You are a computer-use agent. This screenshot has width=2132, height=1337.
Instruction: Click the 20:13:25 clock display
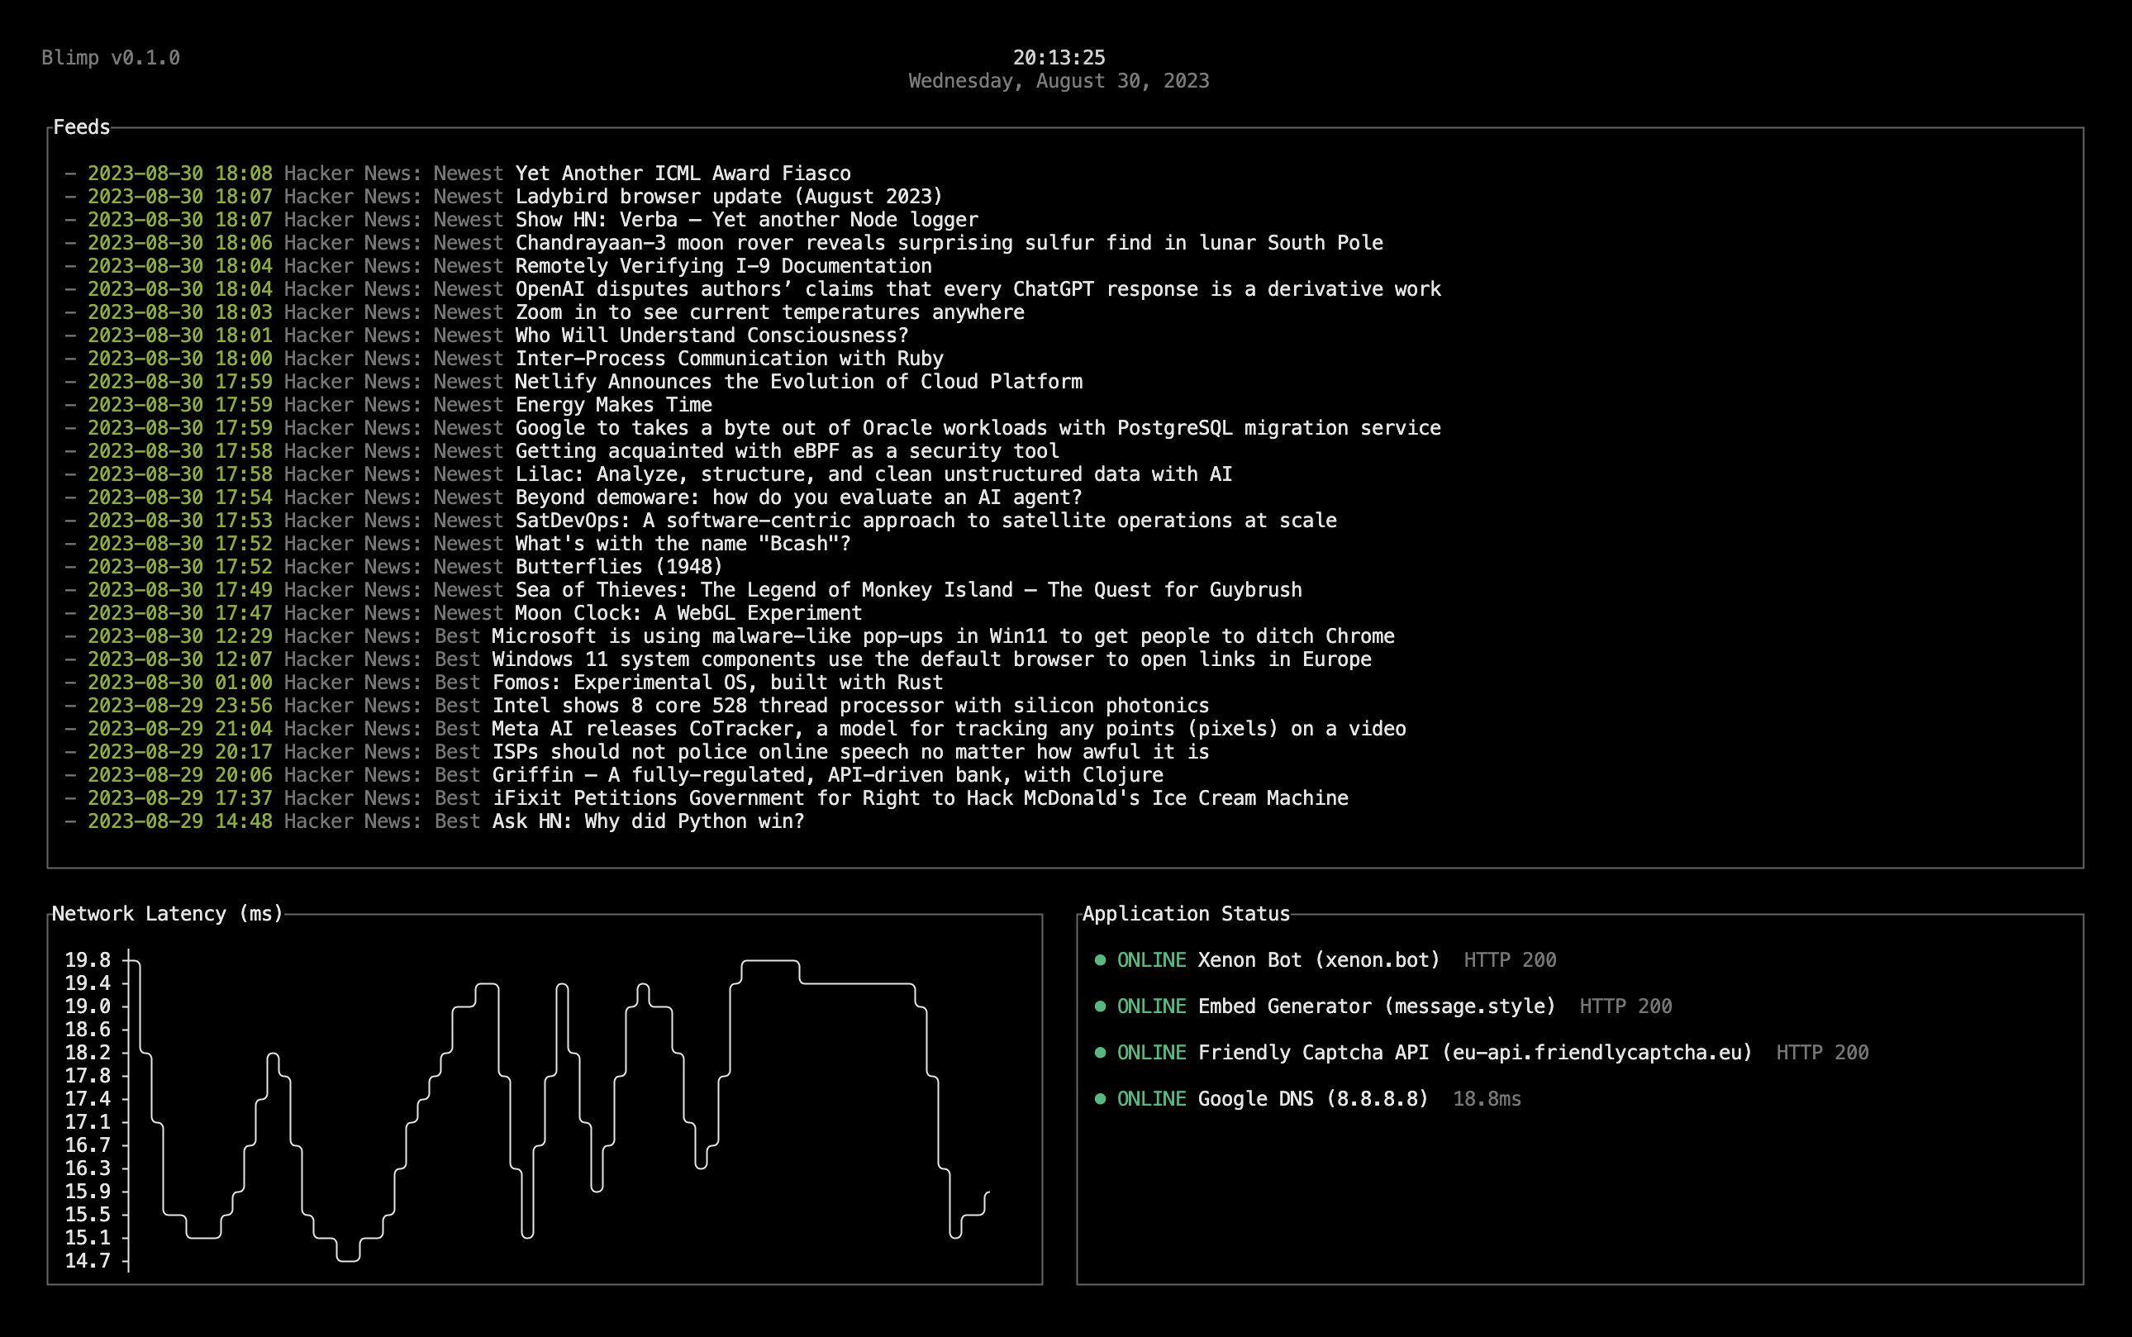(x=1059, y=58)
